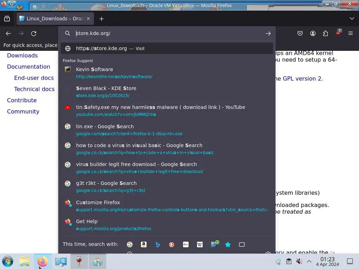Open the system settings monitor taskbar icon
Screen dimensions: 359x269
(61, 261)
